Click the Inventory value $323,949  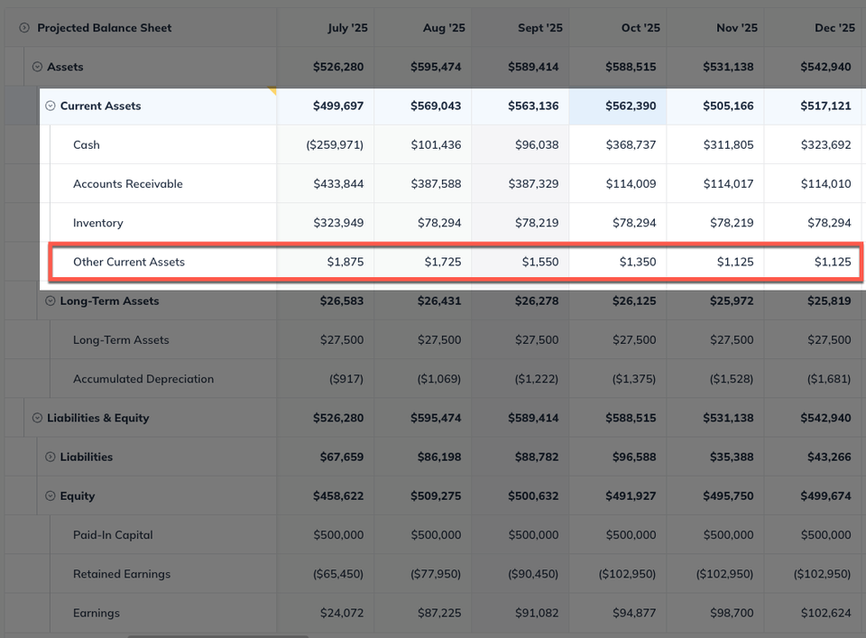click(338, 223)
